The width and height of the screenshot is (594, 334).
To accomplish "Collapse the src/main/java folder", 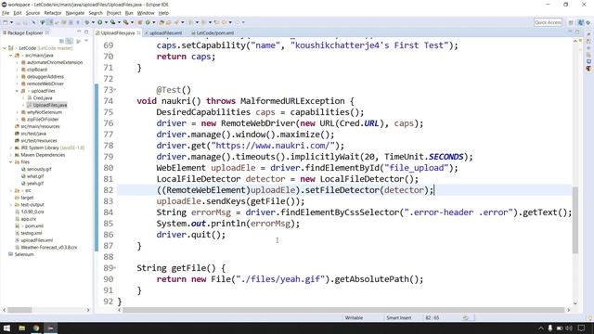I will tap(10, 56).
